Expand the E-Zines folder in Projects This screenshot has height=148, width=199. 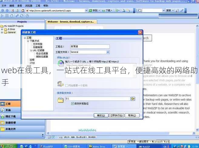click(2, 29)
